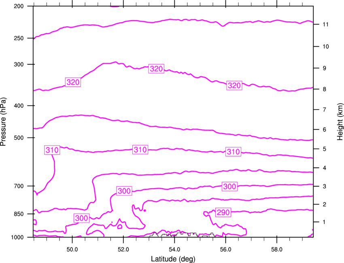The image size is (344, 263).
Task: Select the 200 pressure tick label
Action: [19, 6]
